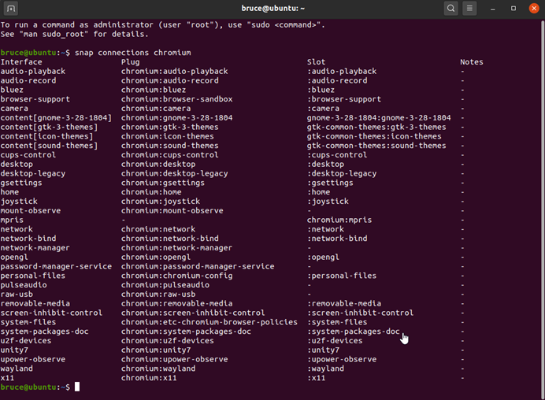Click ':removable-media' slot text

point(344,303)
